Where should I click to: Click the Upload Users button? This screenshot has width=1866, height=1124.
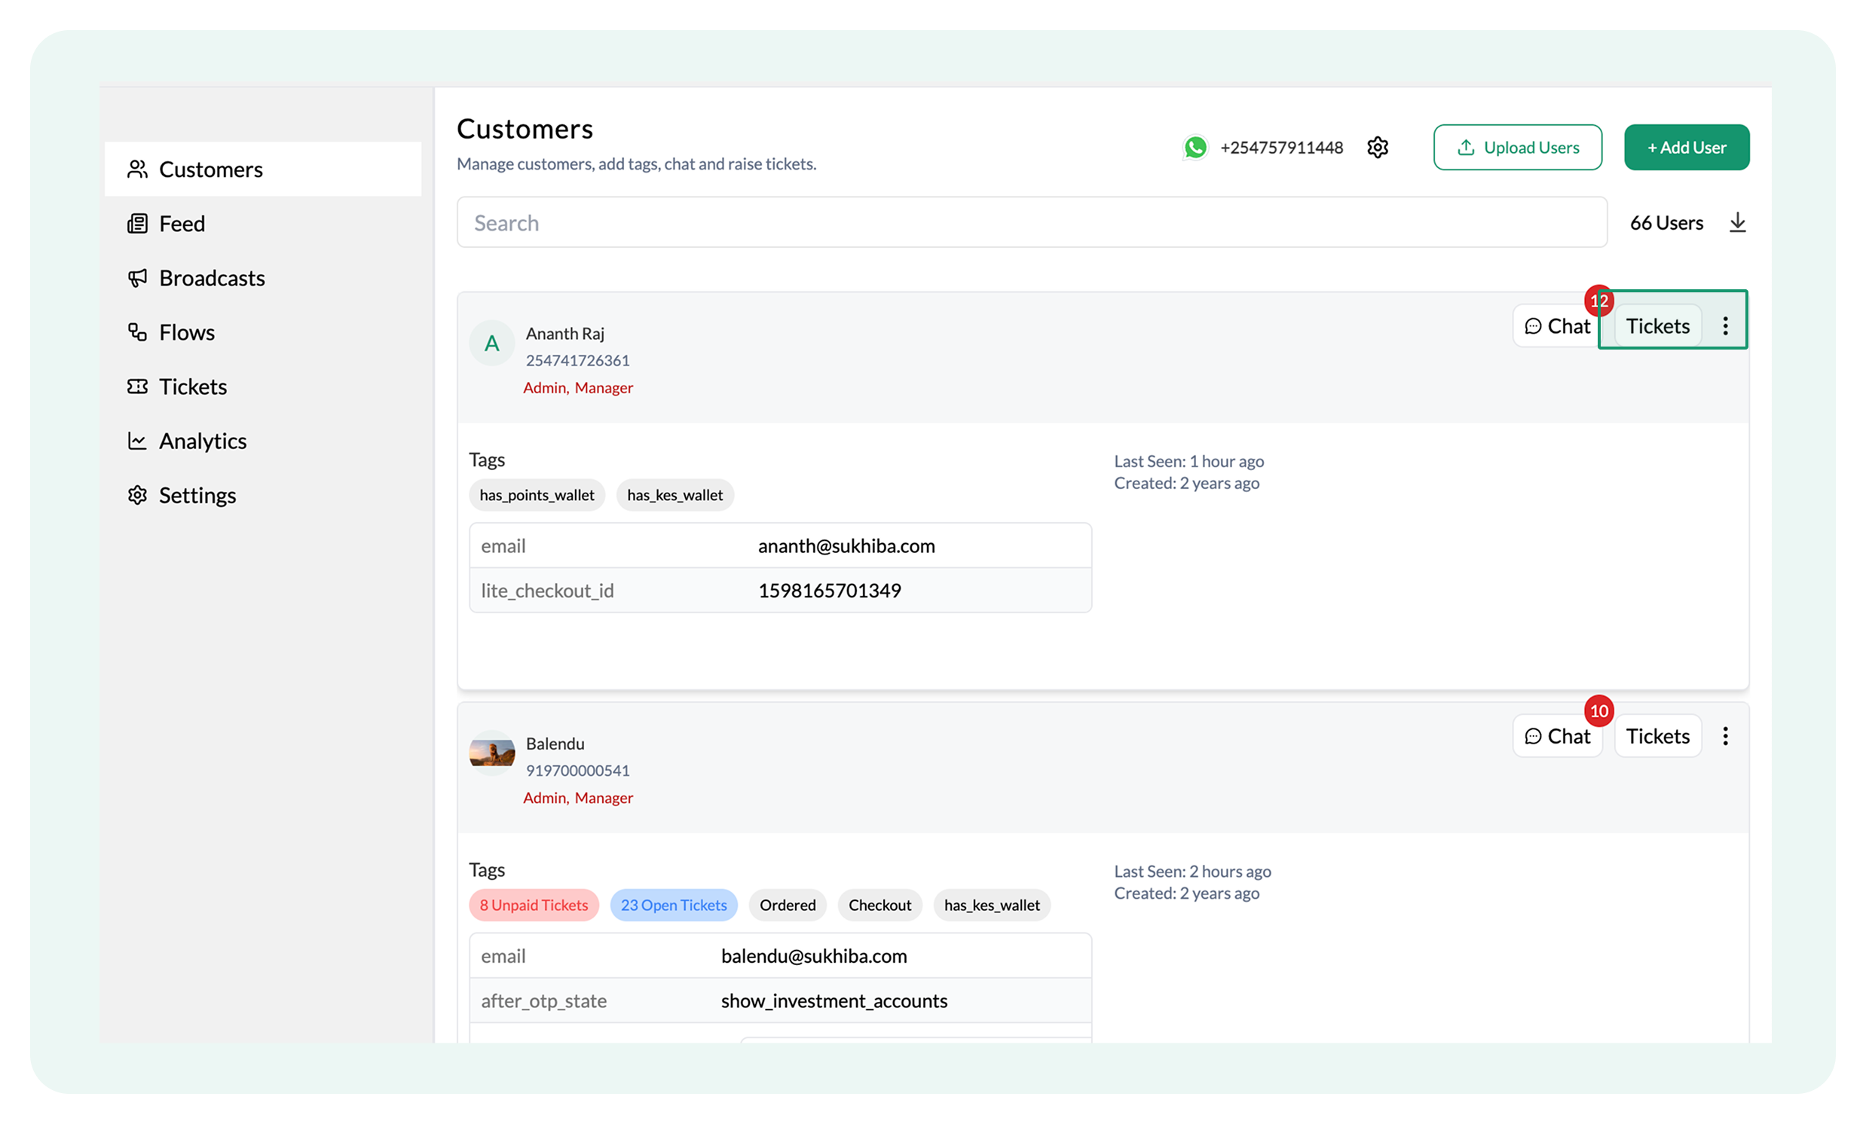1517,148
